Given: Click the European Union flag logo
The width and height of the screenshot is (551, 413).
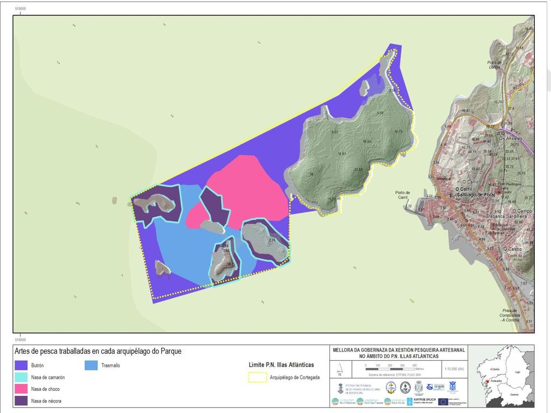Looking at the screenshot, I should [x=443, y=401].
